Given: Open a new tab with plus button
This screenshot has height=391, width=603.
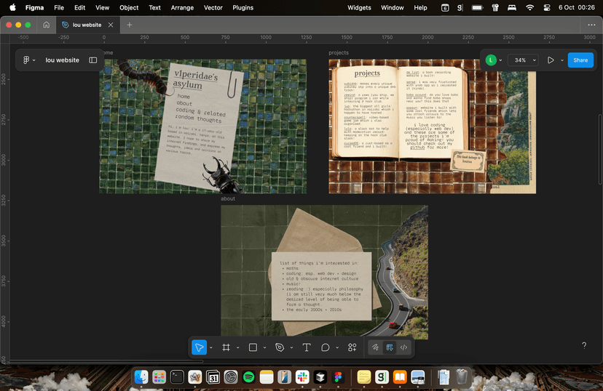Looking at the screenshot, I should point(130,25).
